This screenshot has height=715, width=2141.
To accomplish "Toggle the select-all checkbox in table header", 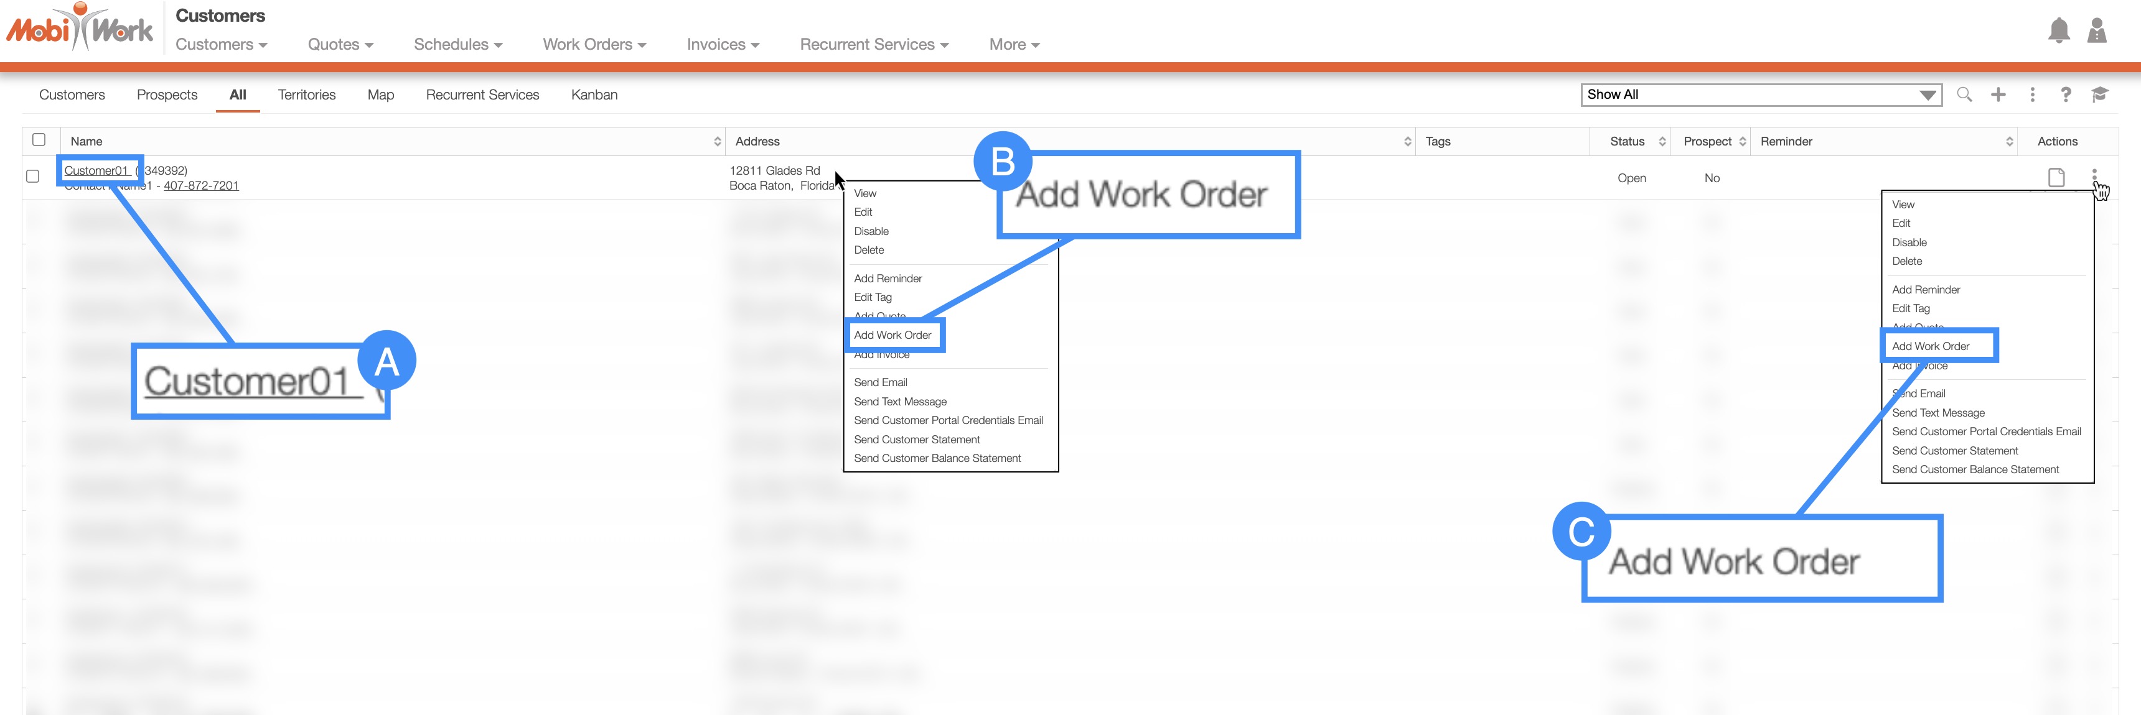I will [x=39, y=141].
